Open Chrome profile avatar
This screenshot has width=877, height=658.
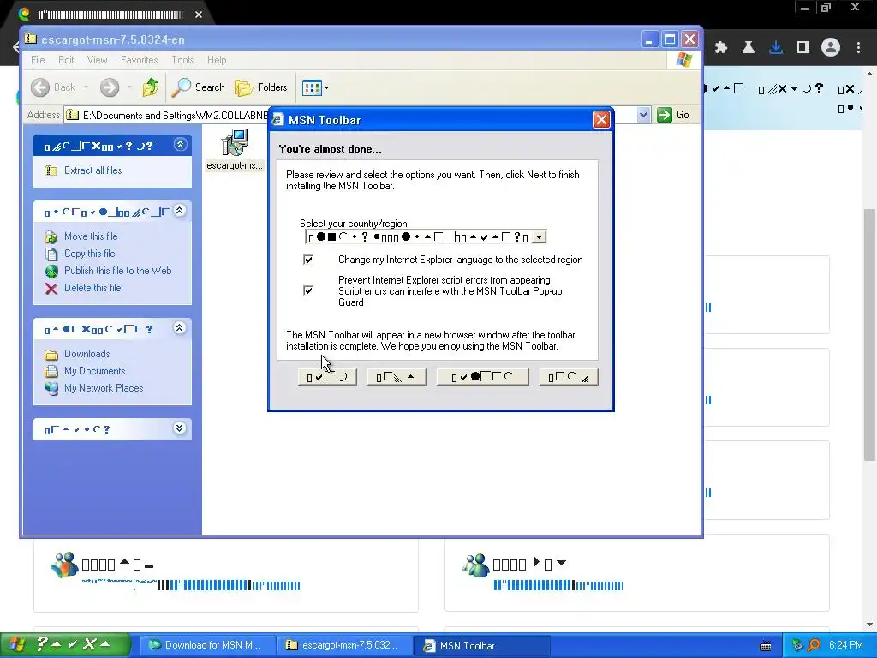coord(831,48)
